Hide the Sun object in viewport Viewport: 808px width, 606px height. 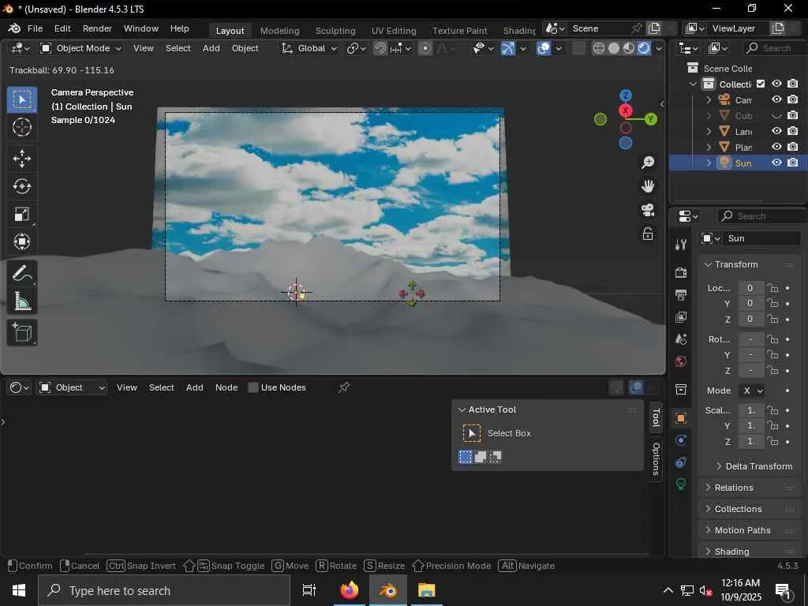[776, 163]
